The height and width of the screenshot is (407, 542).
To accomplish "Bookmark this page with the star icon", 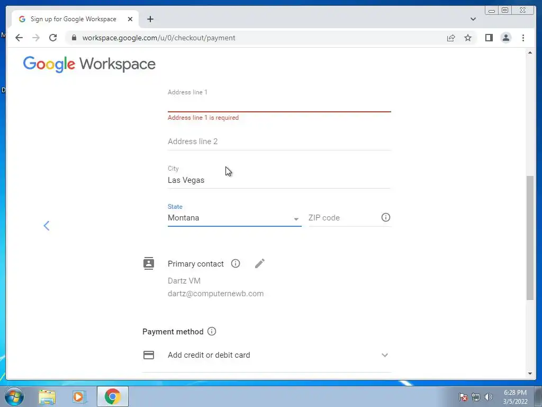I will click(468, 38).
